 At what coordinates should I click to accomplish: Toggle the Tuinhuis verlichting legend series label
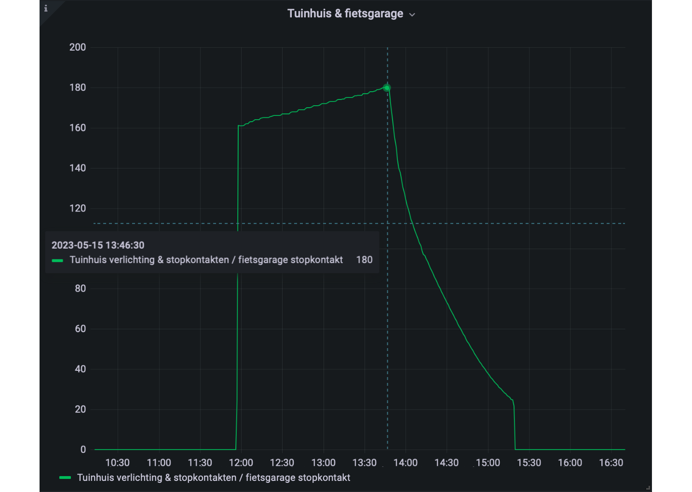[214, 478]
